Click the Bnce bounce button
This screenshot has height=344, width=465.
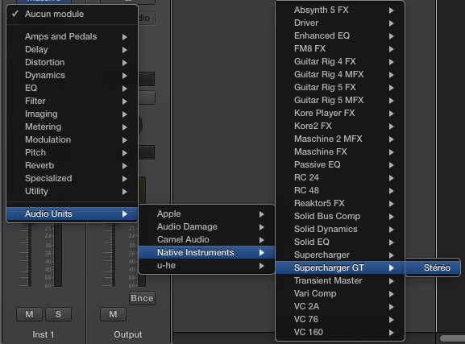click(142, 298)
